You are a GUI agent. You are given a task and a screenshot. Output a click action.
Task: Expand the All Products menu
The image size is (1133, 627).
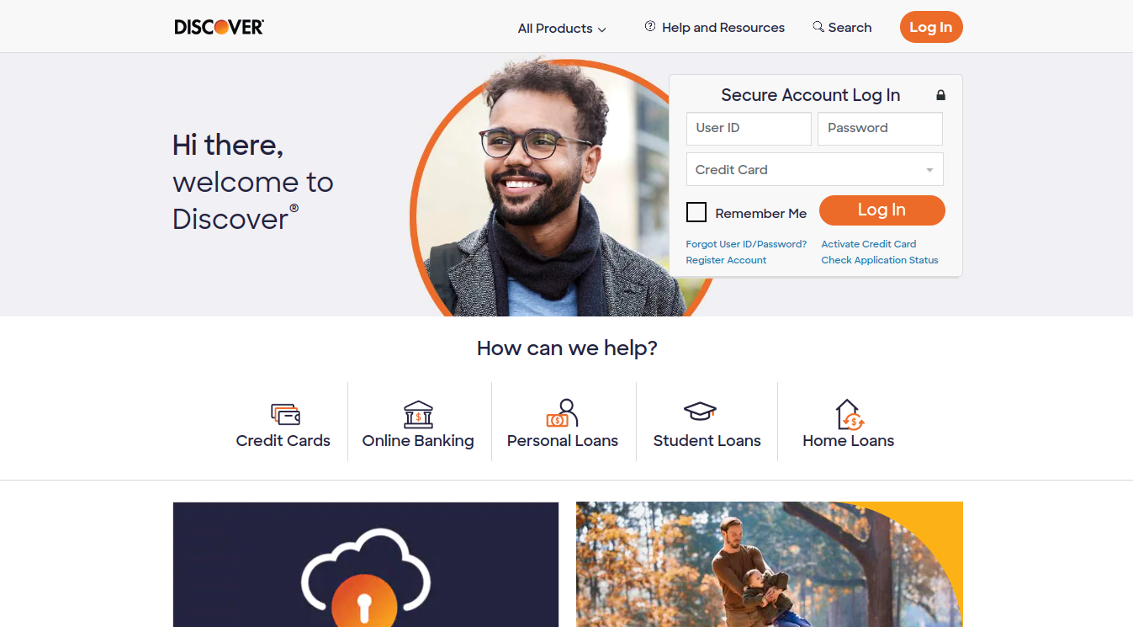[562, 29]
